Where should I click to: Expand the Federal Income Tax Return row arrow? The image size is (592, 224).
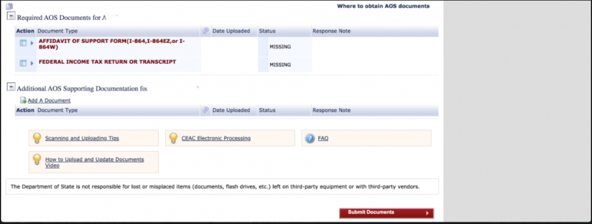[x=32, y=63]
